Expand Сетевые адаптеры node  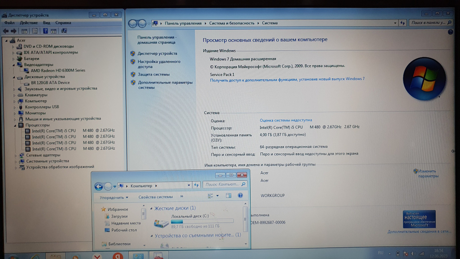pyautogui.click(x=16, y=155)
